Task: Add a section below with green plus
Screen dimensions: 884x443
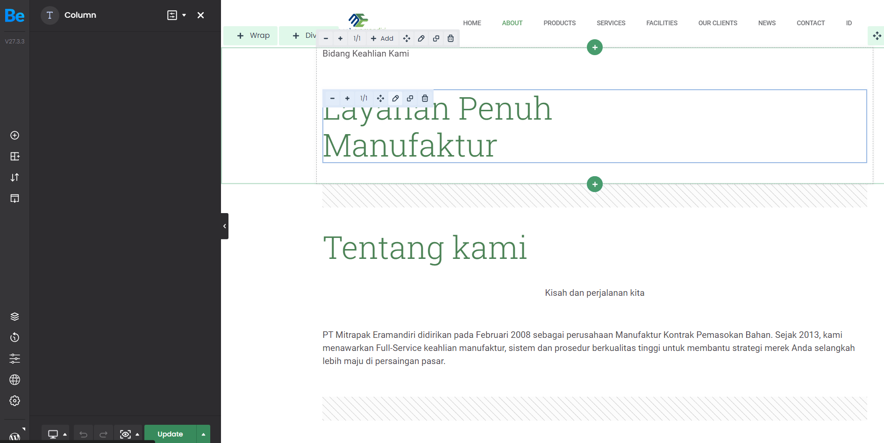Action: [595, 184]
